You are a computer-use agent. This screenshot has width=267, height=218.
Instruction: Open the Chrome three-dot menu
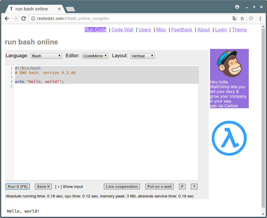[260, 18]
